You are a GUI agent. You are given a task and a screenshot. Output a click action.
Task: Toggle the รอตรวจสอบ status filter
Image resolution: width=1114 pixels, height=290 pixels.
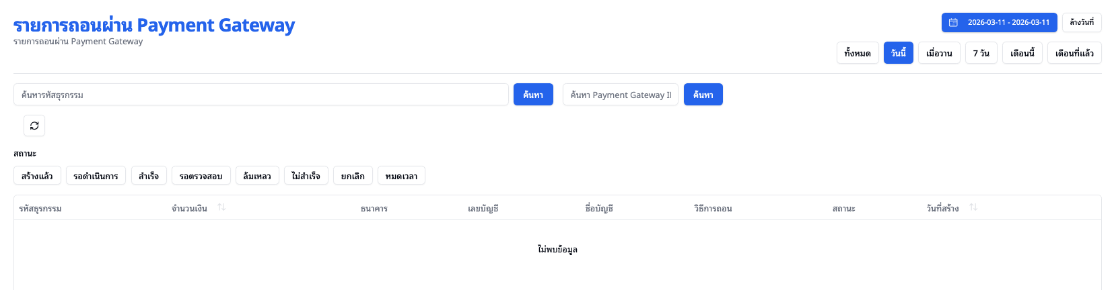[x=201, y=176]
